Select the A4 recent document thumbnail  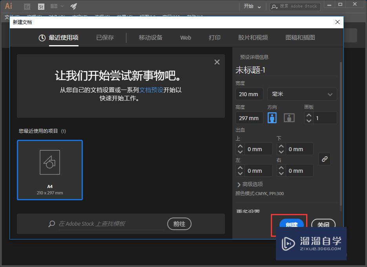point(50,170)
